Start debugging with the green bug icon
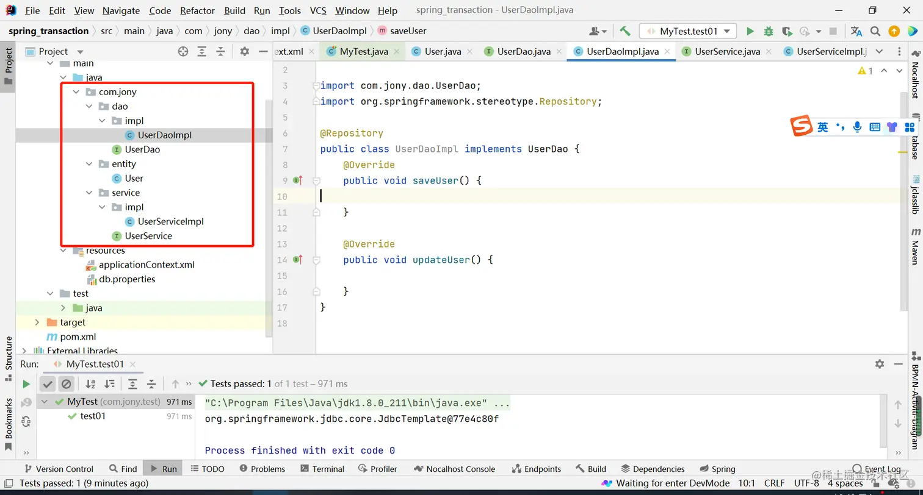 769,31
